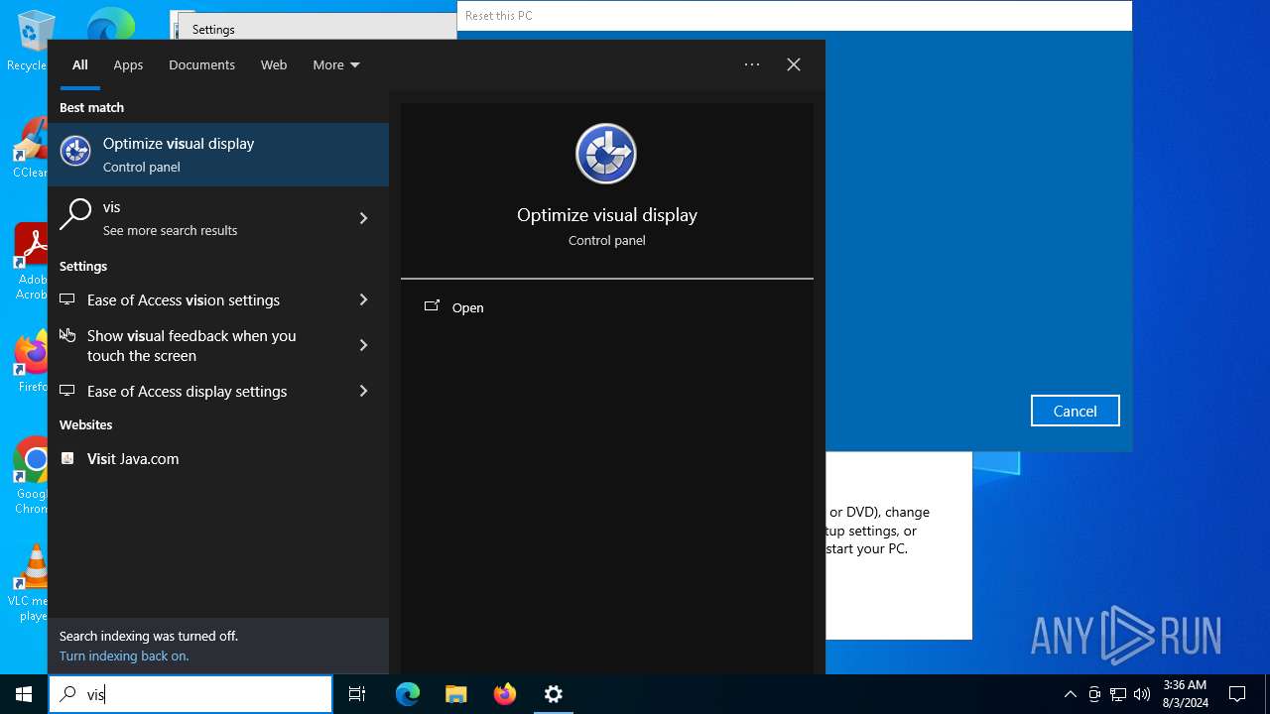The image size is (1270, 714).
Task: Switch to Settings app on the taskbar
Action: click(554, 694)
